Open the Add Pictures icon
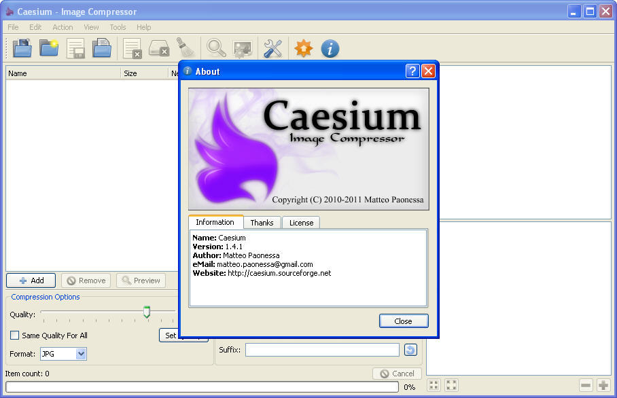Viewport: 617px width, 398px height. (x=21, y=48)
